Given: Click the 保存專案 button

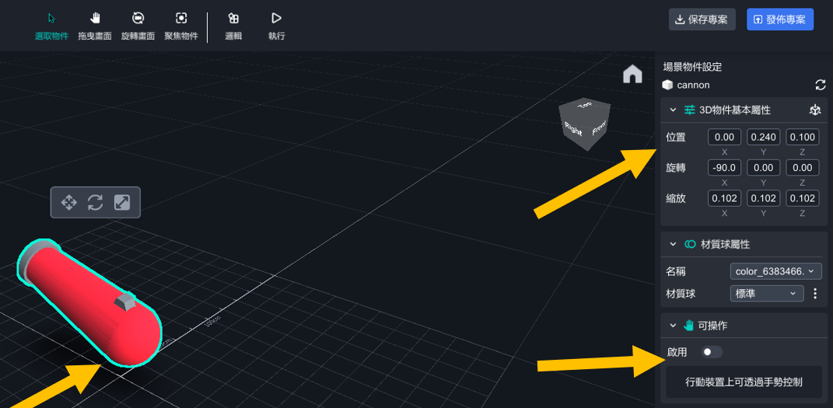Looking at the screenshot, I should (702, 19).
